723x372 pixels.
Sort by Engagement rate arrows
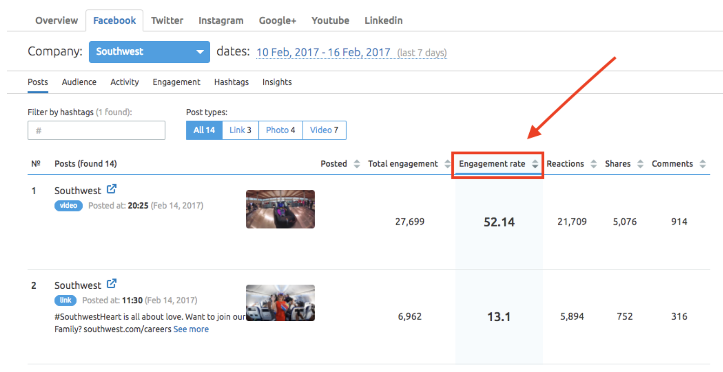535,164
